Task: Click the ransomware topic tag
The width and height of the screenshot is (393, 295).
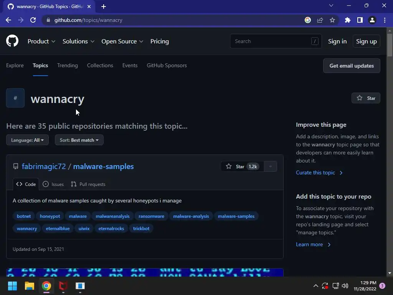Action: click(x=151, y=216)
